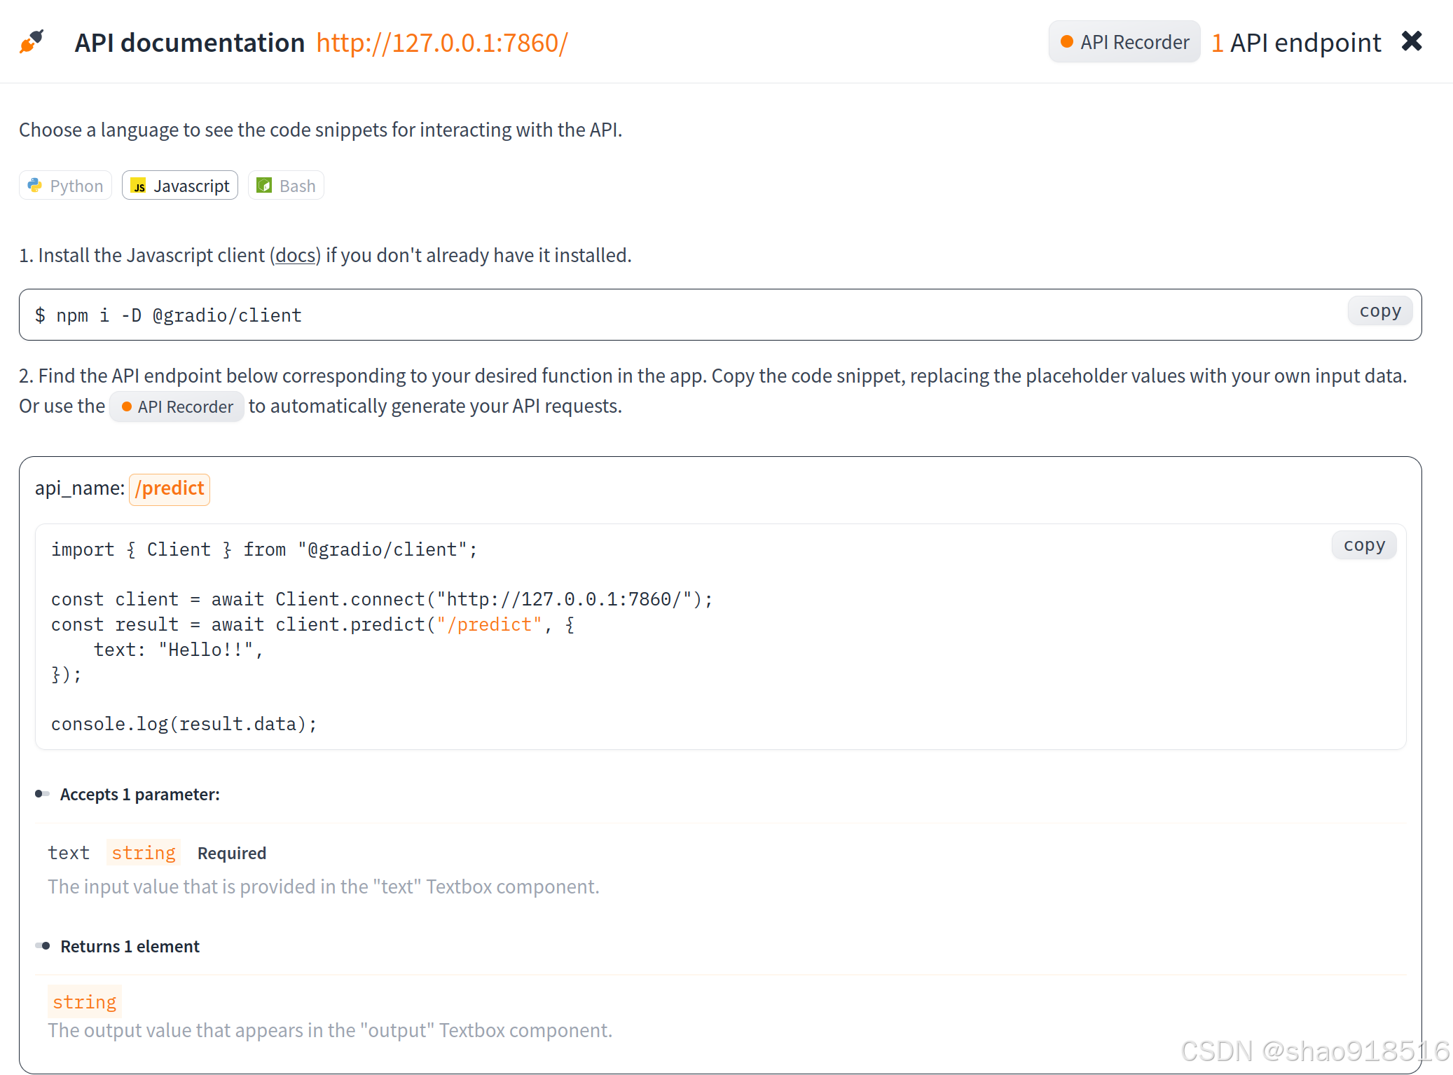
Task: Click the Returns 1 element heading
Action: click(x=130, y=947)
